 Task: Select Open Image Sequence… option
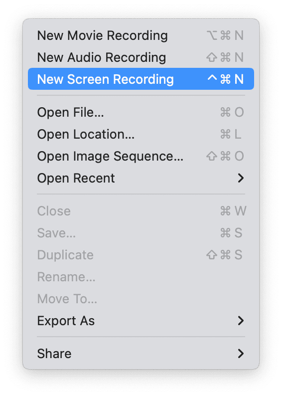pos(141,156)
